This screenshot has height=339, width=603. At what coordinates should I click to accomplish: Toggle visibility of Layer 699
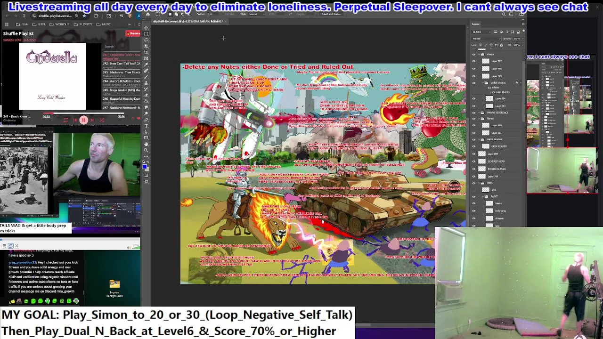pos(474,154)
